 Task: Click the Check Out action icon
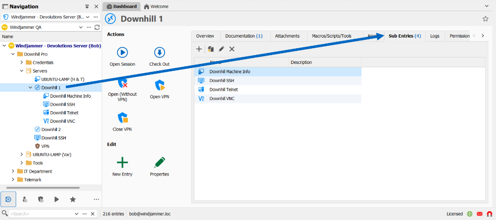[x=159, y=52]
